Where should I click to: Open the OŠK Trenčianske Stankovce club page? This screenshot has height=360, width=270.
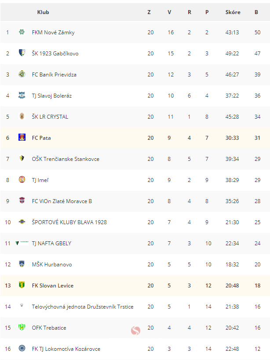click(66, 159)
